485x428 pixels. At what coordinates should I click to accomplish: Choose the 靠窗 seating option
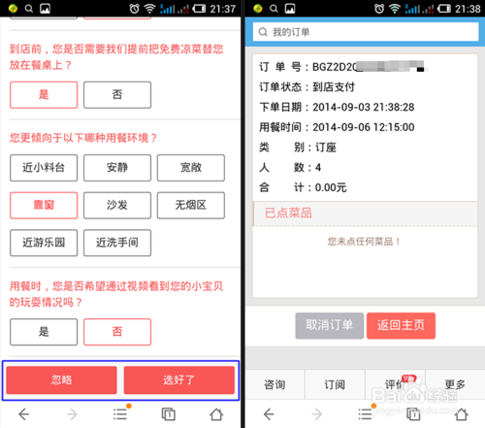point(44,206)
